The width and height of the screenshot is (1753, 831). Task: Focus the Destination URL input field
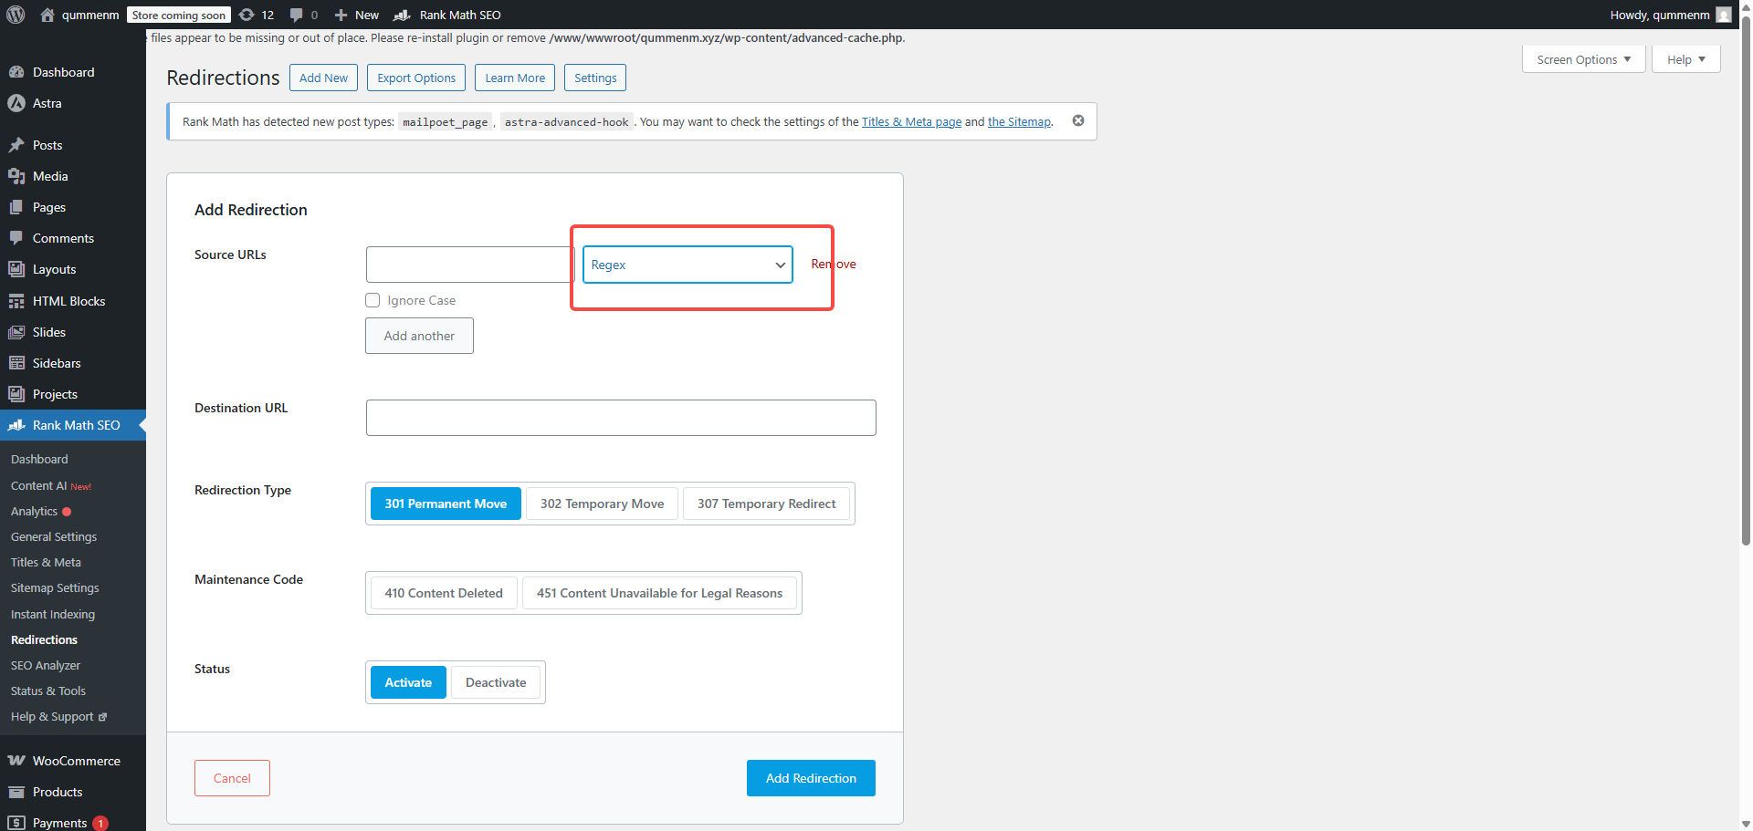tap(621, 418)
